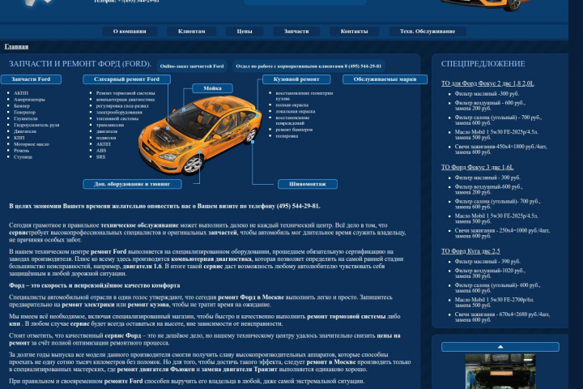Open ТО Форд Фокус 3 link
The image size is (583, 389).
click(478, 167)
